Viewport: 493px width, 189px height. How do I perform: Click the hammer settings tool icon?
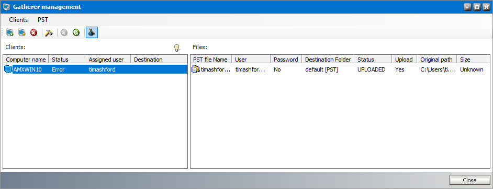coord(49,32)
